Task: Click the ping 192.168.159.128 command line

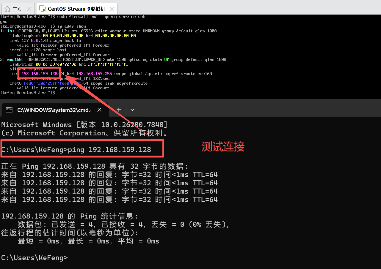Action: (76, 150)
